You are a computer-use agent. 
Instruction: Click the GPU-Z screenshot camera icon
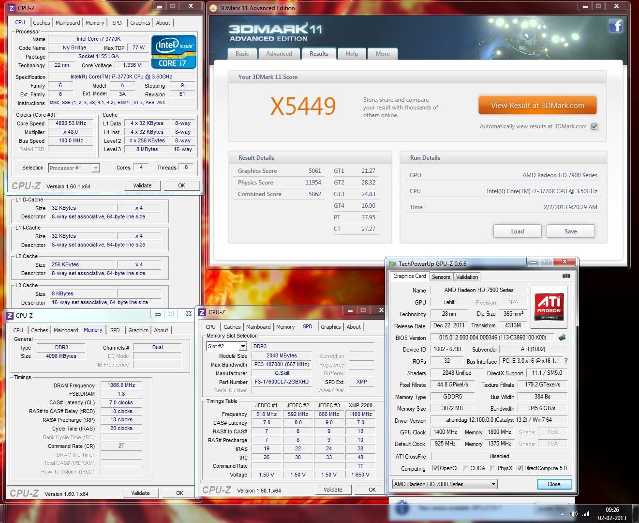coord(566,276)
